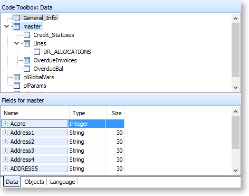This screenshot has width=249, height=196.
Task: Collapse the Lines tree node
Action: click(17, 43)
